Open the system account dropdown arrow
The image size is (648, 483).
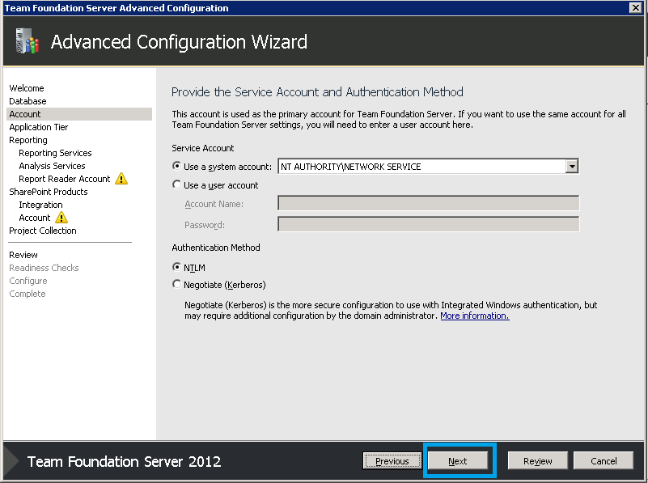tap(572, 167)
